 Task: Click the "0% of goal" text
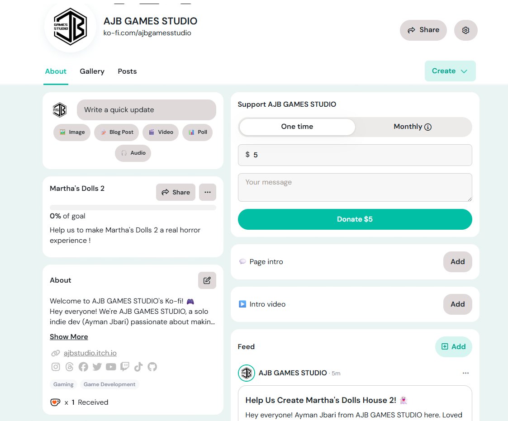click(x=67, y=216)
